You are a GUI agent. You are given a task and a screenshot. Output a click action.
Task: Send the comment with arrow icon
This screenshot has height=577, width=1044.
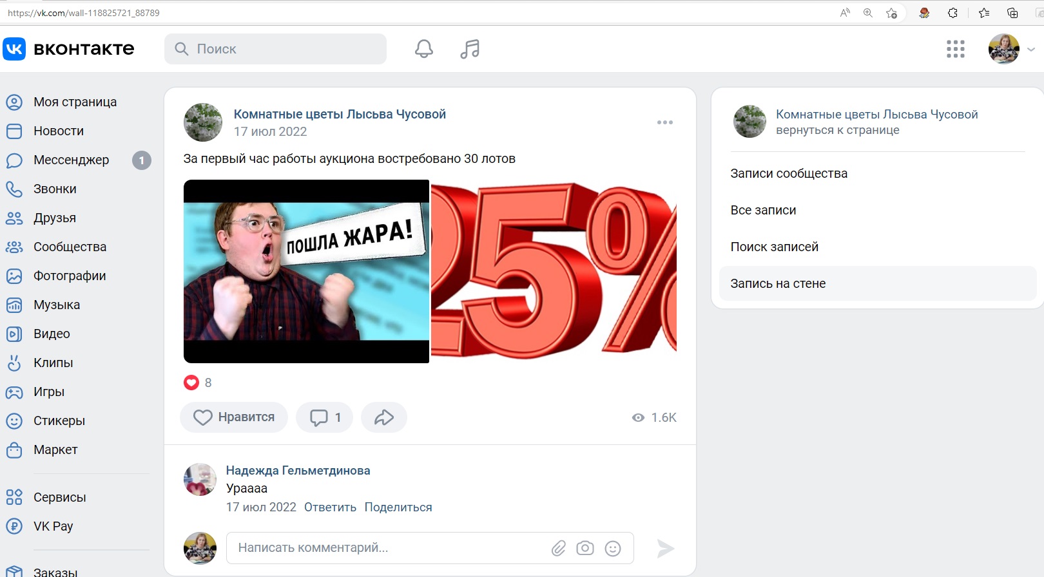coord(665,548)
